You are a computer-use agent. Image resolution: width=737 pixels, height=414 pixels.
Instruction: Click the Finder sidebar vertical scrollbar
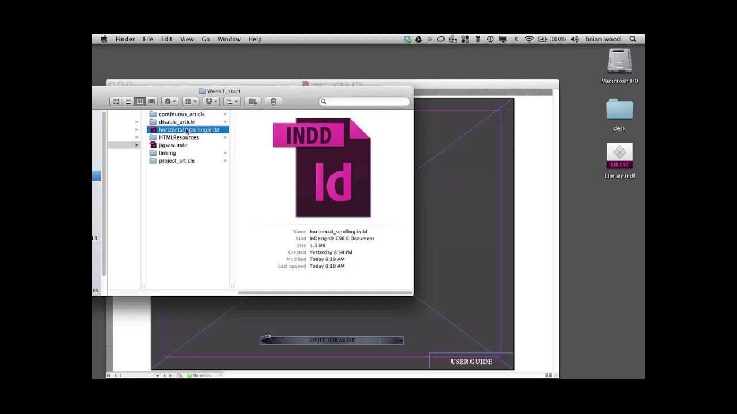click(x=104, y=193)
